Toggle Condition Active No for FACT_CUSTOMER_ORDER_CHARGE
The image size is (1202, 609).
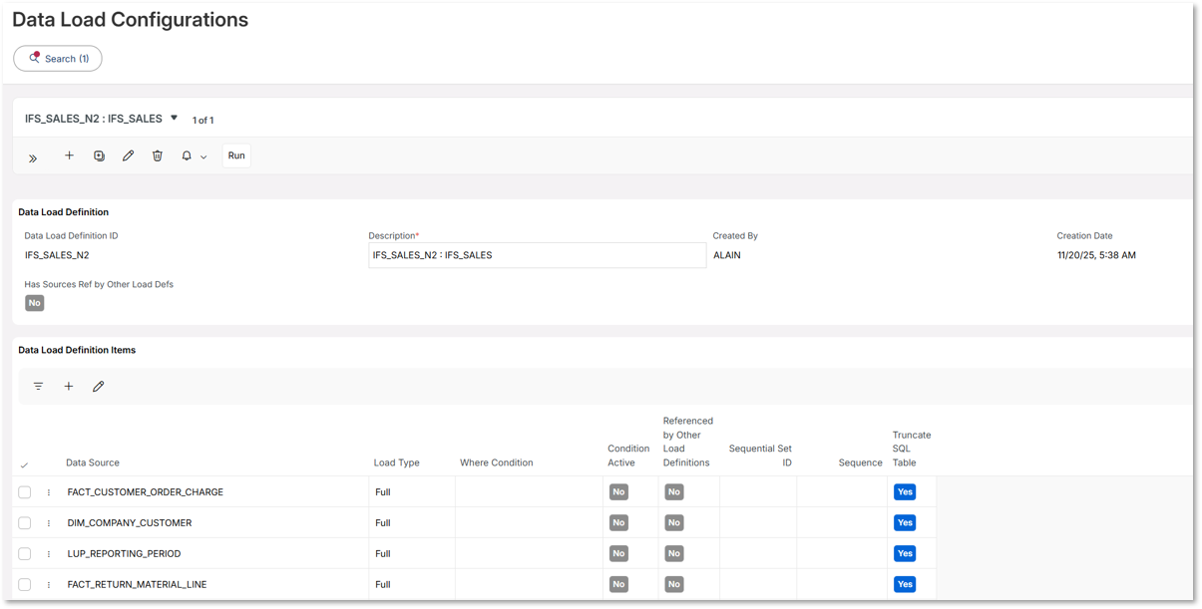[x=619, y=492]
